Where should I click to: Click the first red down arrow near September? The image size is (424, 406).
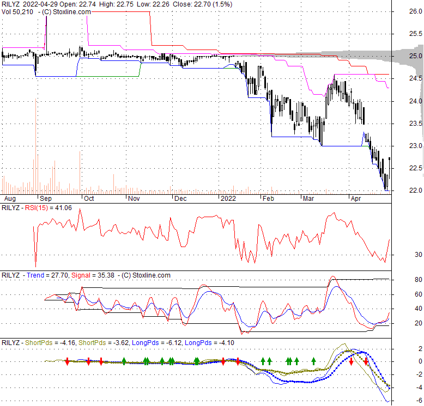(x=68, y=361)
